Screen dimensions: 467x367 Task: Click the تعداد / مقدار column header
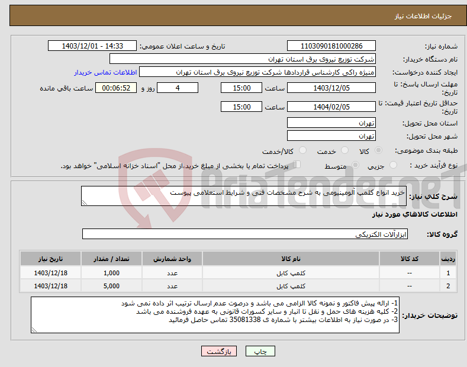pos(111,259)
